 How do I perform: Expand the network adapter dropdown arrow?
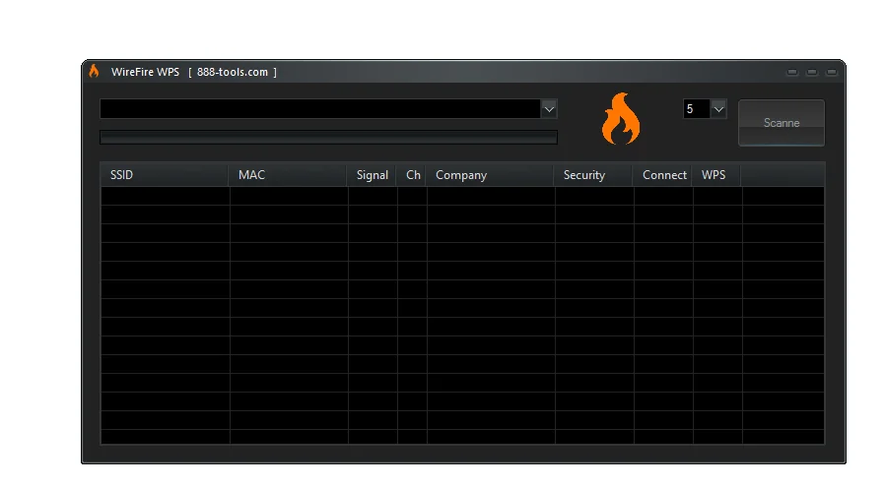pyautogui.click(x=549, y=108)
